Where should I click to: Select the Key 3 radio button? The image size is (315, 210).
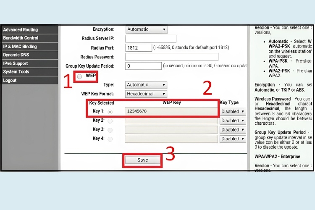(x=110, y=130)
